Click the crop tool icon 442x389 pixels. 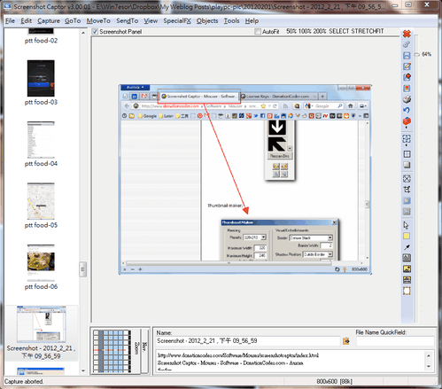(x=407, y=190)
